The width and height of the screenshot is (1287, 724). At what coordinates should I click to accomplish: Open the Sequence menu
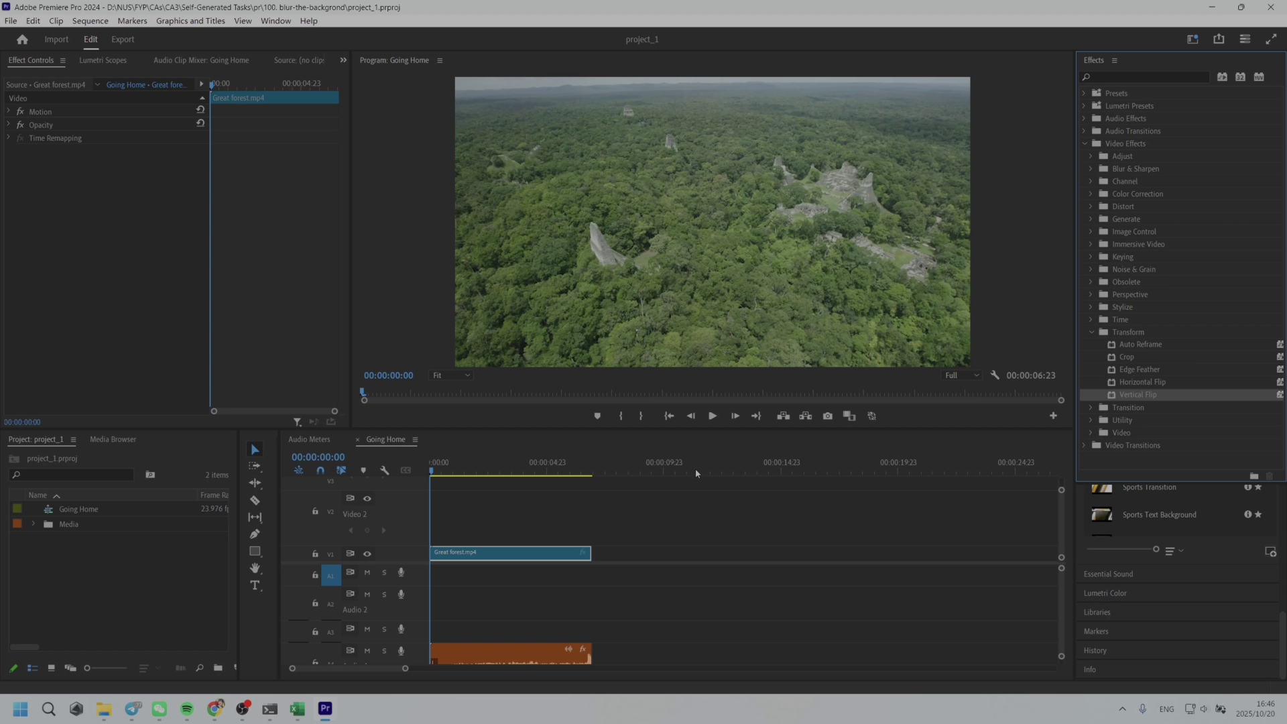[x=90, y=21]
